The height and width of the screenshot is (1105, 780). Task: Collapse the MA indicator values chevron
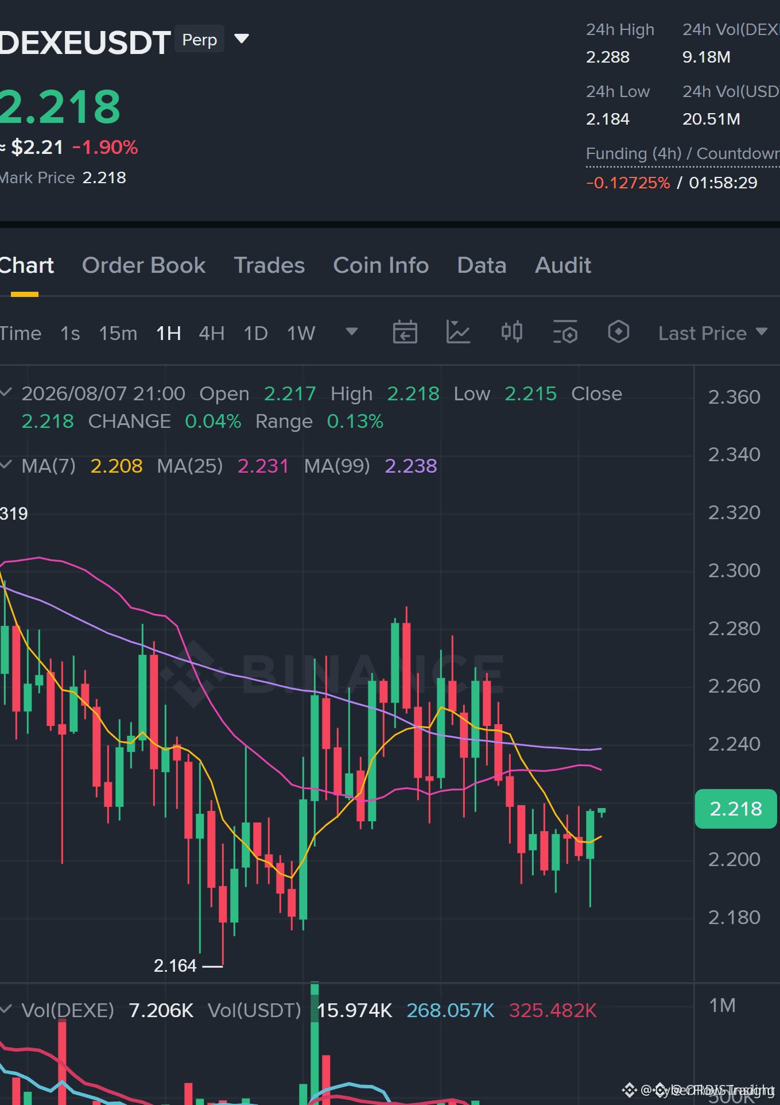pyautogui.click(x=6, y=465)
